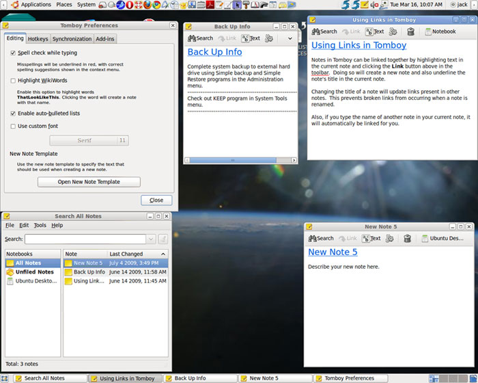This screenshot has height=383, width=478.
Task: Click network connection icon in top panel
Action: (384, 5)
